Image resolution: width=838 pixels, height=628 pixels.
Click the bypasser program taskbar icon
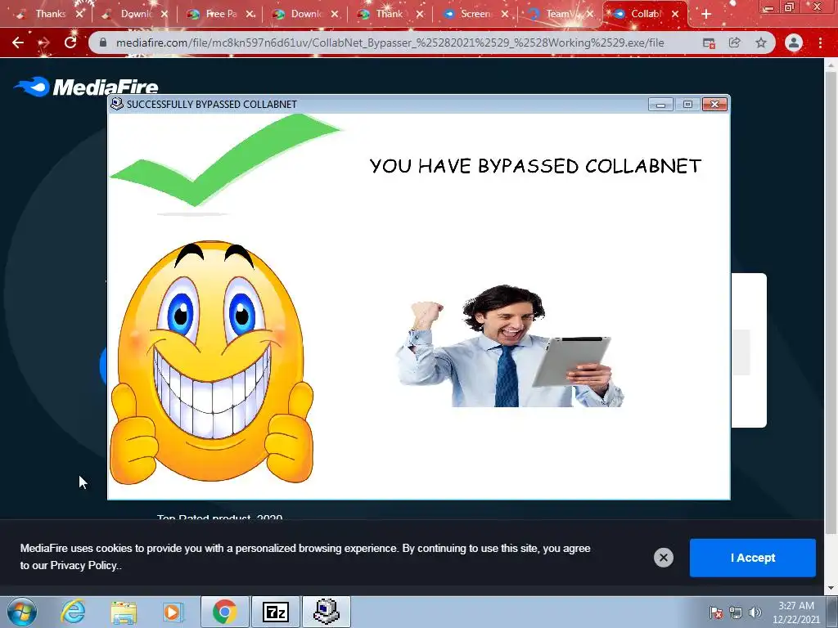tap(327, 612)
